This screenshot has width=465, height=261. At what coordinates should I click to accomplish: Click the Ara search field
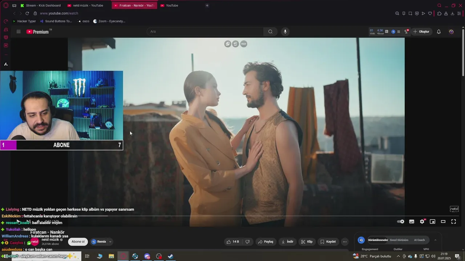coord(205,32)
